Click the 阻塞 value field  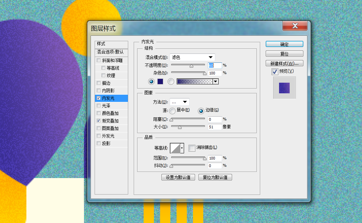(x=215, y=119)
